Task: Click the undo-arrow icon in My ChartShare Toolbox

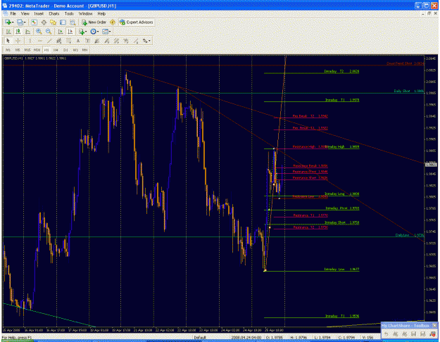Action: [386, 334]
